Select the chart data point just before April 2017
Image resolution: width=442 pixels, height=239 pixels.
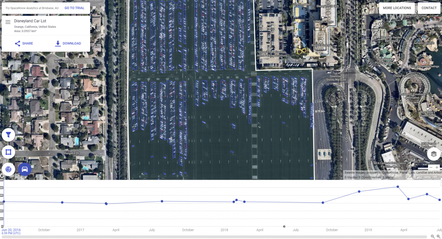(106, 204)
